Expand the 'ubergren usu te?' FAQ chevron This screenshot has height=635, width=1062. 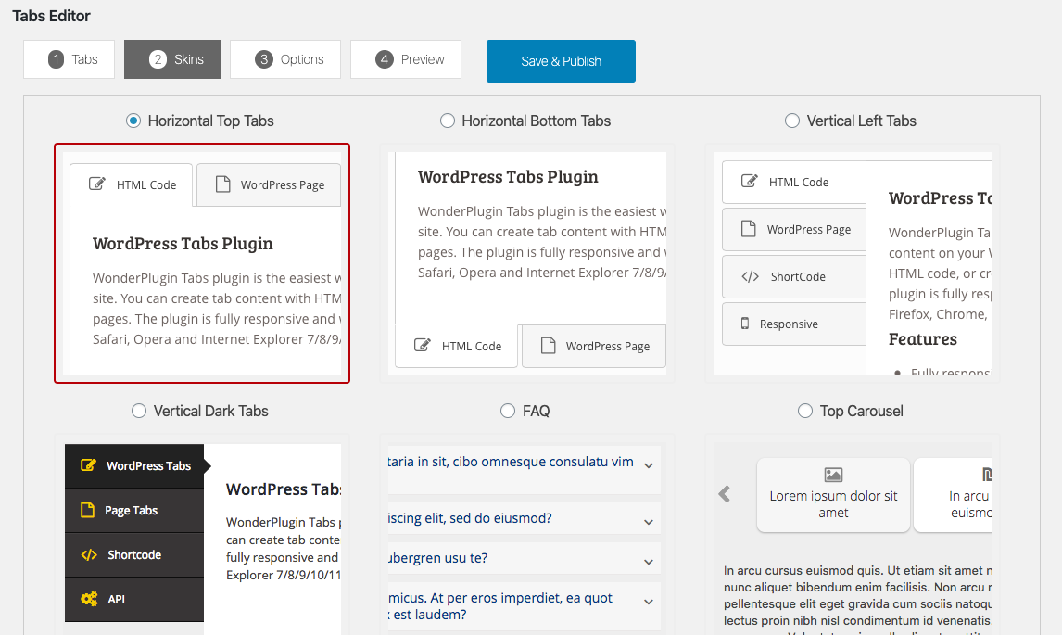[649, 562]
